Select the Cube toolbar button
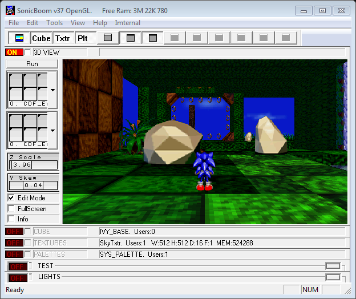 [41, 38]
